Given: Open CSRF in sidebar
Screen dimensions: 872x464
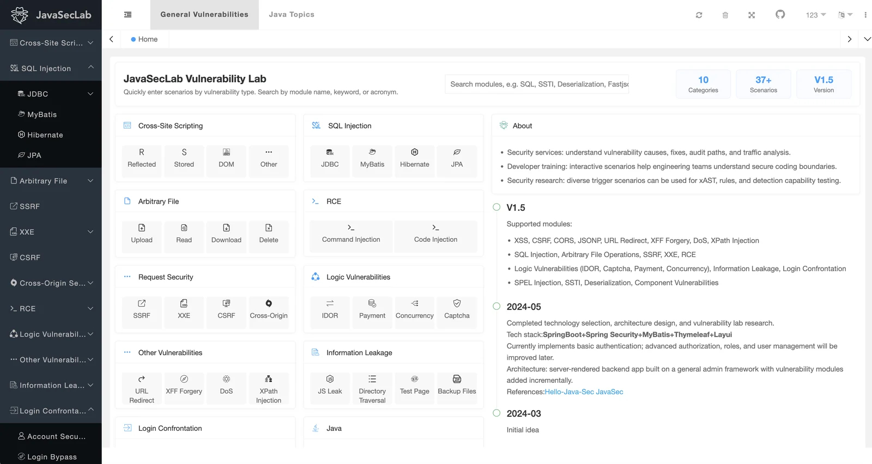Looking at the screenshot, I should [x=51, y=258].
